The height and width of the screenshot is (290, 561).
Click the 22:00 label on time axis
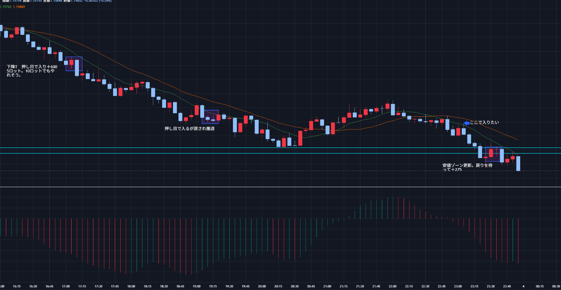click(393, 286)
